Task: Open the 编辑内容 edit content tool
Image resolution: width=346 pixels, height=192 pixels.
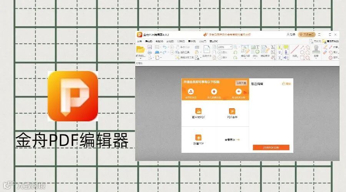Action: point(245,51)
